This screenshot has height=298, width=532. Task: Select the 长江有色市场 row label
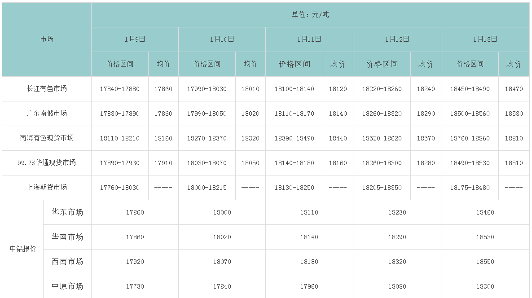[x=47, y=89]
